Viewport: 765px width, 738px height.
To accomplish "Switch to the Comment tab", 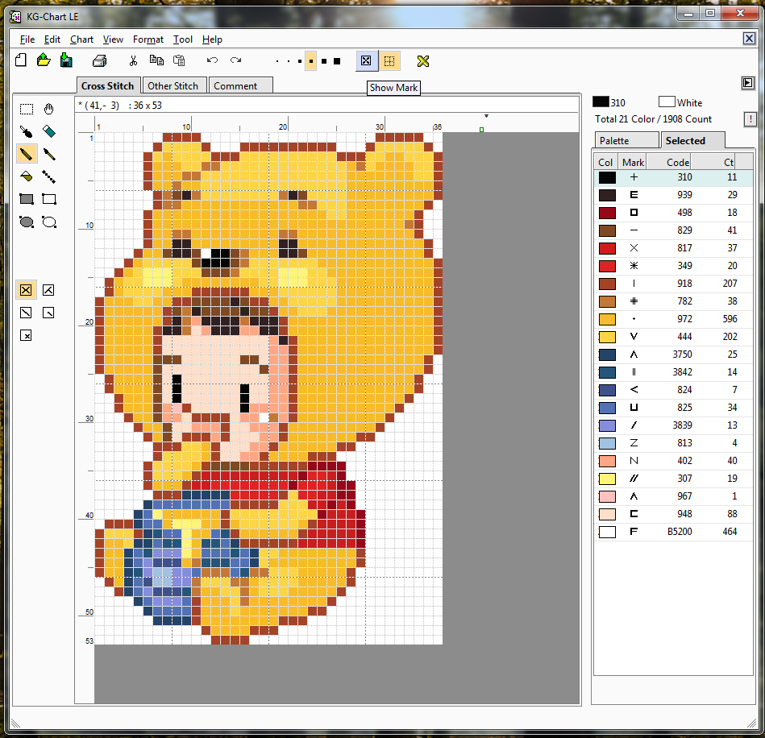I will coord(240,86).
